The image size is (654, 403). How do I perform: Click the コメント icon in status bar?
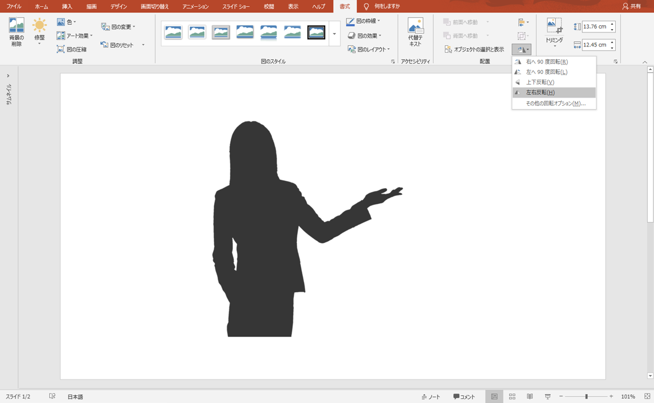[x=464, y=396]
